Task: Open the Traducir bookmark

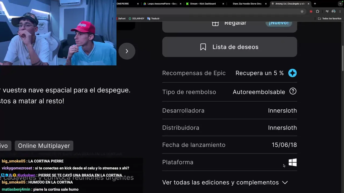Action: click(153, 18)
